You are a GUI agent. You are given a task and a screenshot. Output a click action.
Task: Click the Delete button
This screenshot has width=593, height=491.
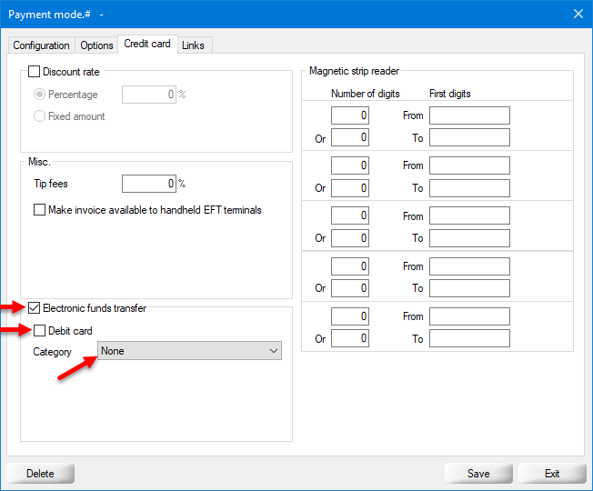click(x=40, y=474)
